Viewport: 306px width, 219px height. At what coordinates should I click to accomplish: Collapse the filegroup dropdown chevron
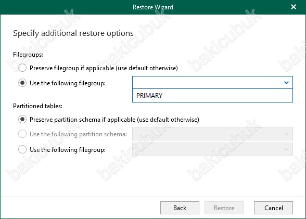[x=286, y=83]
